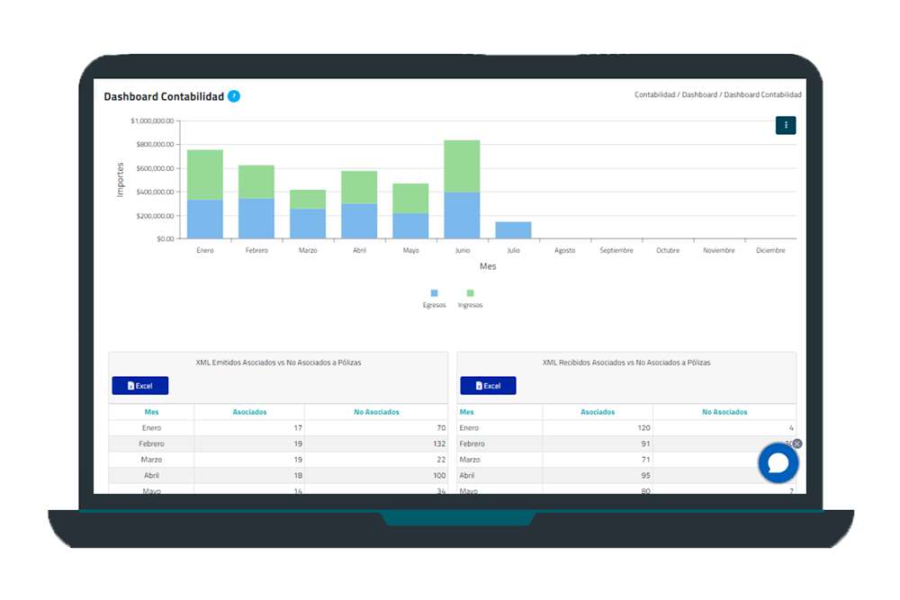The width and height of the screenshot is (900, 600).
Task: Click the Julio bar in chart
Action: 513,230
